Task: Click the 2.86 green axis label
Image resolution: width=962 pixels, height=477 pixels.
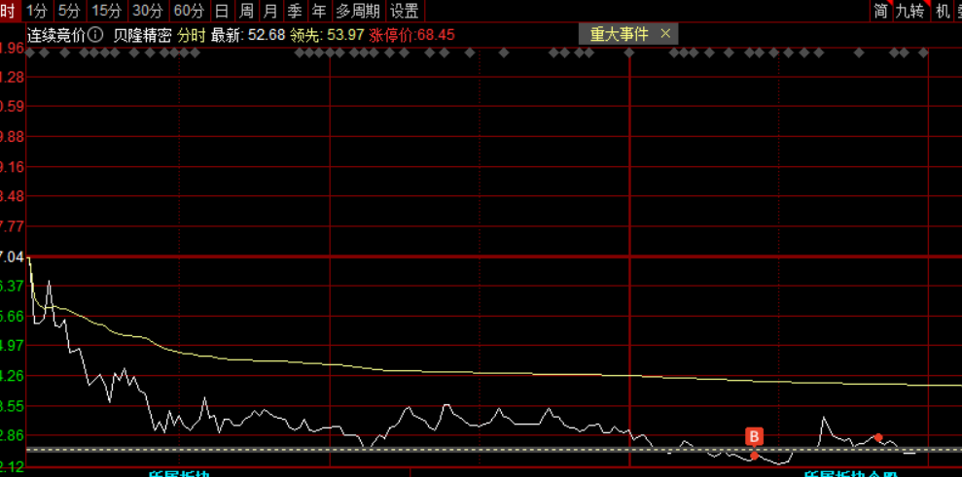Action: pyautogui.click(x=13, y=436)
